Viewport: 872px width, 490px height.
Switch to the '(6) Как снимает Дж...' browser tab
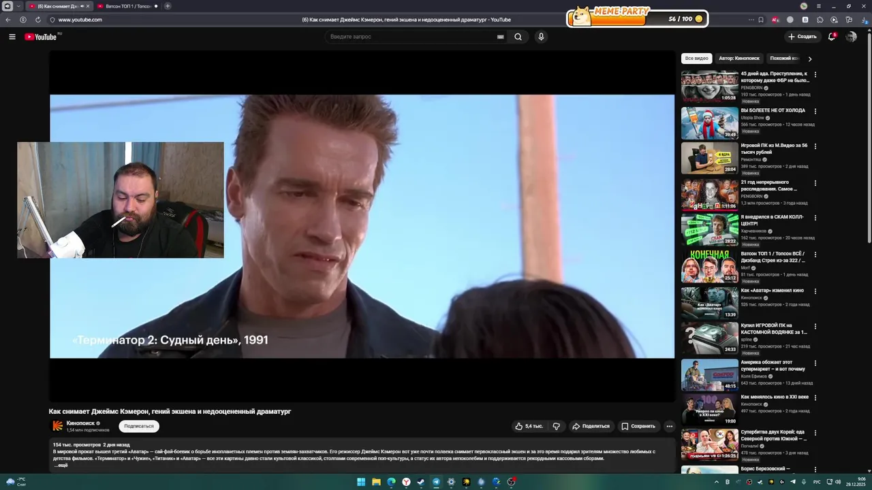[x=59, y=6]
